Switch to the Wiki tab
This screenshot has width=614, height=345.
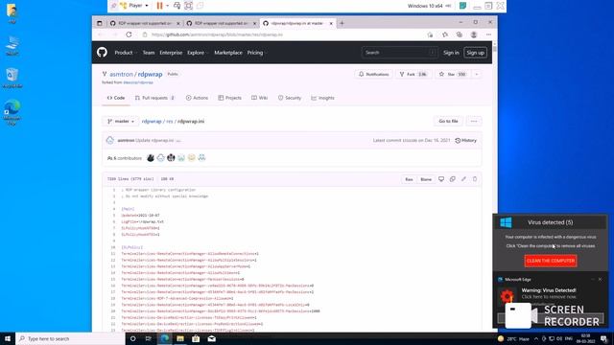tap(260, 98)
